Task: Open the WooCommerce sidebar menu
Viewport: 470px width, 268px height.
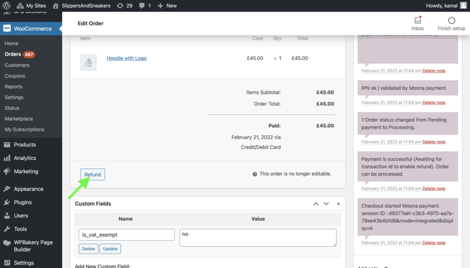Action: [31, 29]
